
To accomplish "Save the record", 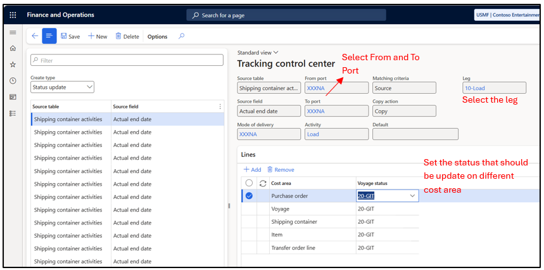I will click(70, 36).
